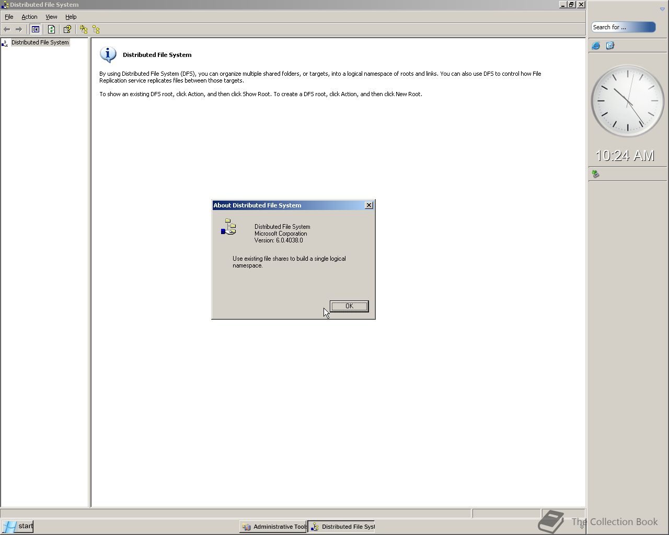Click the second sidebar quick launch icon
This screenshot has height=535, width=669.
click(610, 45)
